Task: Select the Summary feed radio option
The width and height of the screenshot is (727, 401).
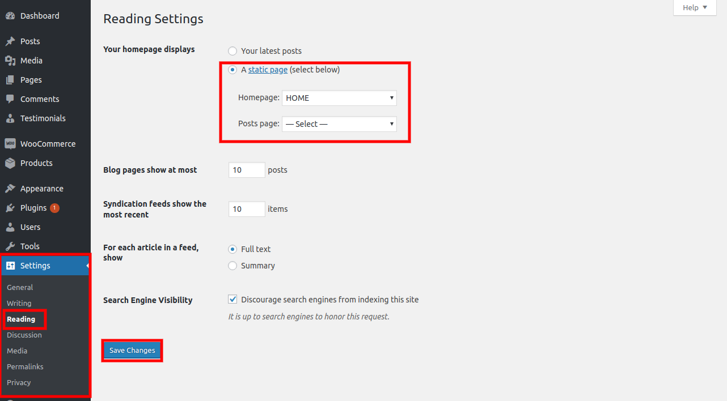Action: click(x=233, y=266)
